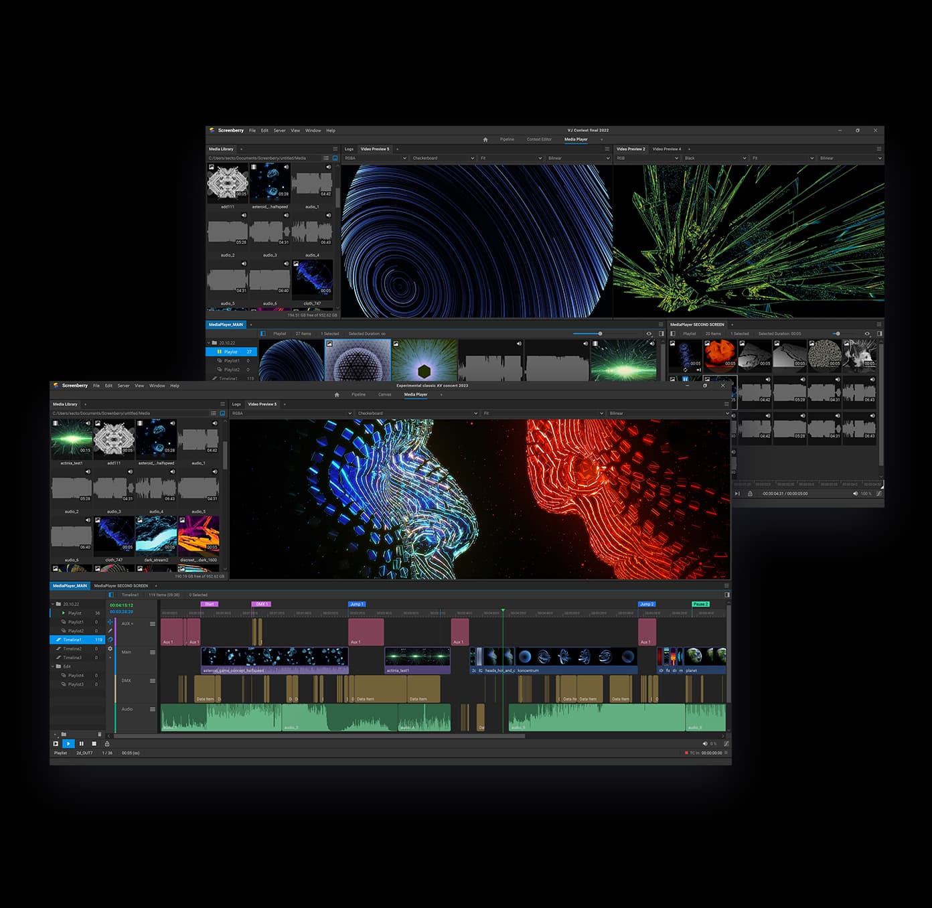Open the Pipeline tab in the front window
Screen dimensions: 932x908
(359, 394)
